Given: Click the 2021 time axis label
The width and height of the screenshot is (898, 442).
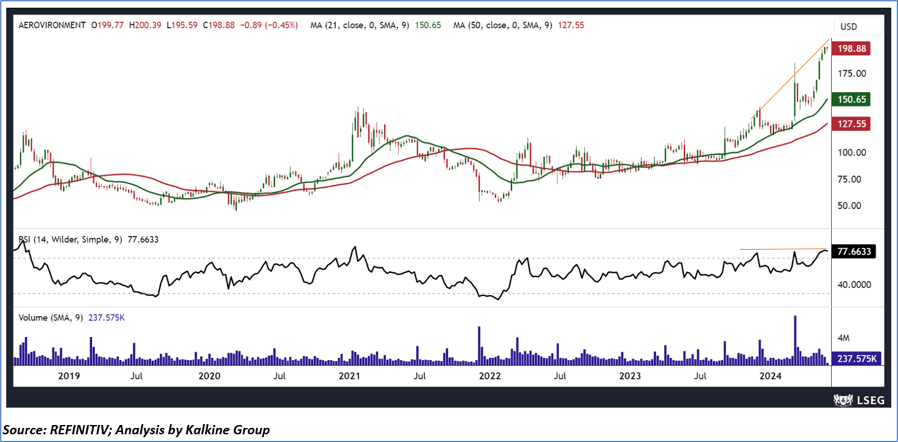Looking at the screenshot, I should tap(350, 376).
